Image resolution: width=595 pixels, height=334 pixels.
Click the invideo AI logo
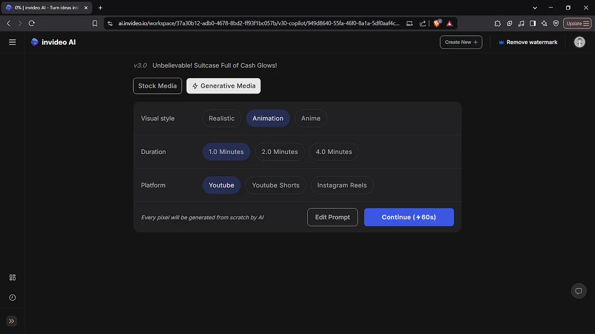point(53,42)
